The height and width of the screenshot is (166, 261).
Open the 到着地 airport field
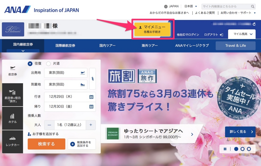coord(66,84)
